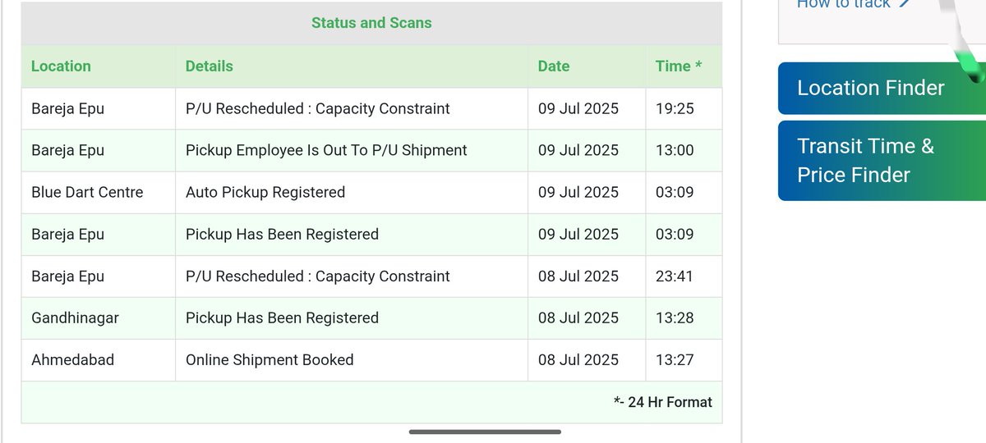Click the 23:41 time entry

675,276
